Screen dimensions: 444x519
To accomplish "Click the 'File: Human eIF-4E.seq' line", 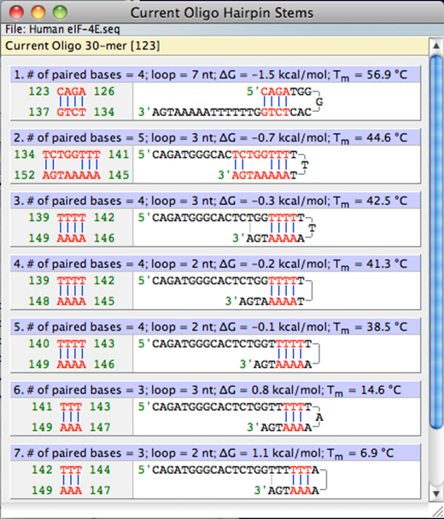I will coord(62,30).
